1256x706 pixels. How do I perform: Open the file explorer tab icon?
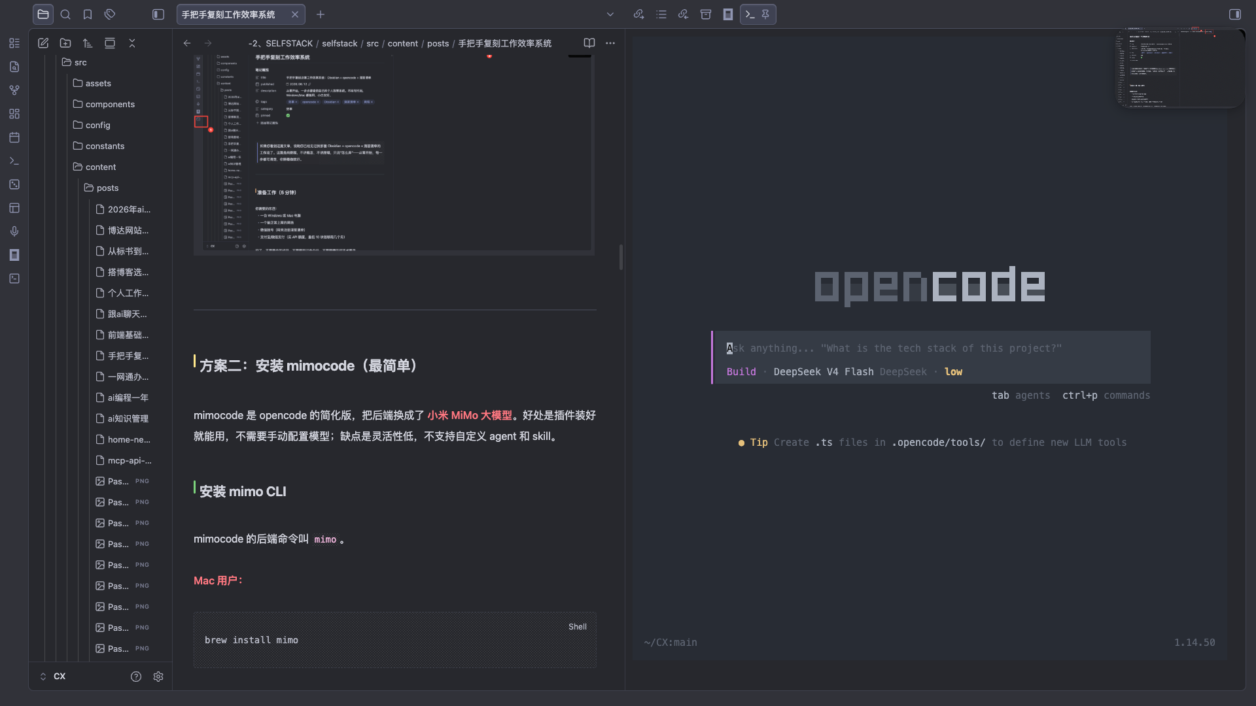(43, 14)
